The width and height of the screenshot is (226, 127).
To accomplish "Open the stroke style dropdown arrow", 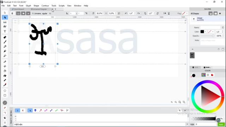I will pyautogui.click(x=213, y=32).
